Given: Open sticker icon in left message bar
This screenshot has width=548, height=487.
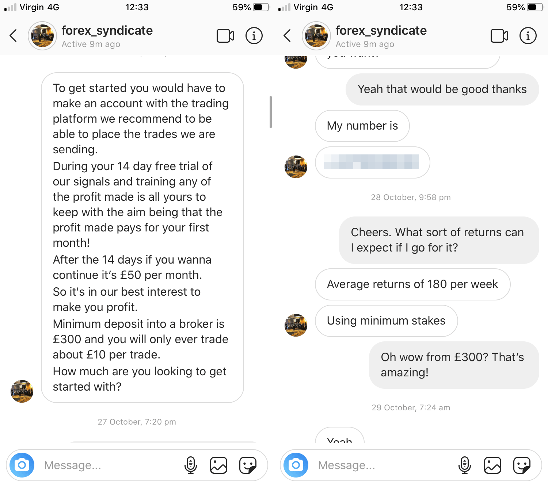Looking at the screenshot, I should tap(248, 465).
